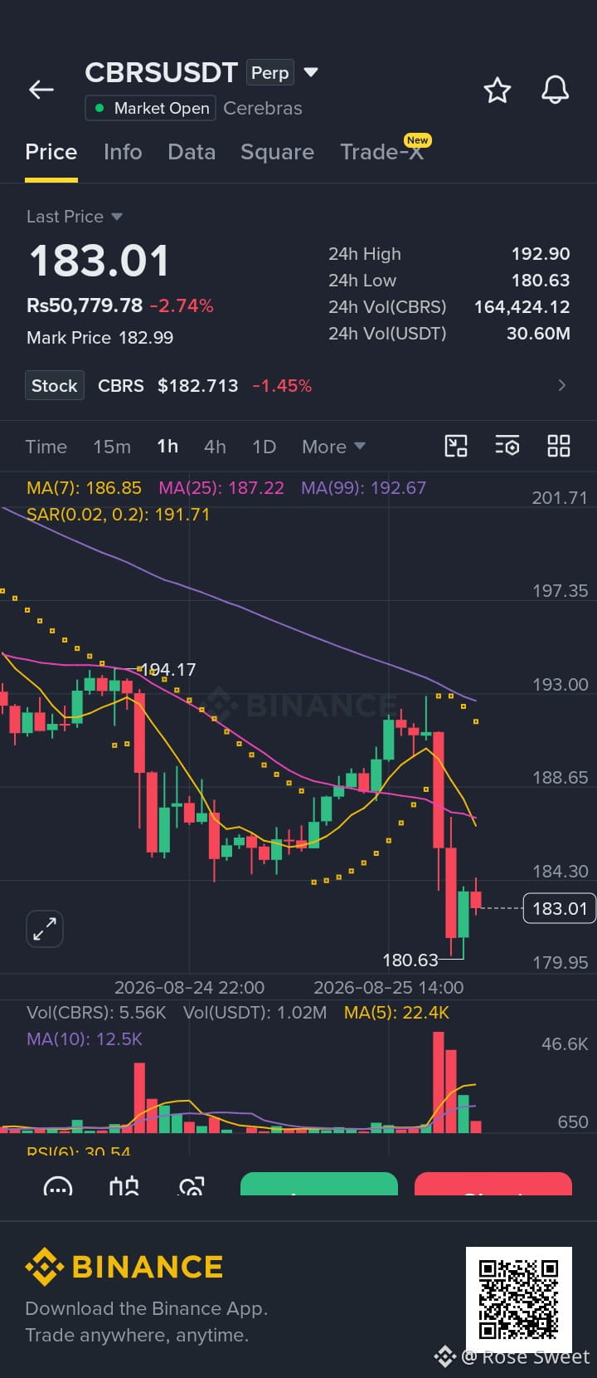Go back with the left arrow icon

pyautogui.click(x=41, y=90)
